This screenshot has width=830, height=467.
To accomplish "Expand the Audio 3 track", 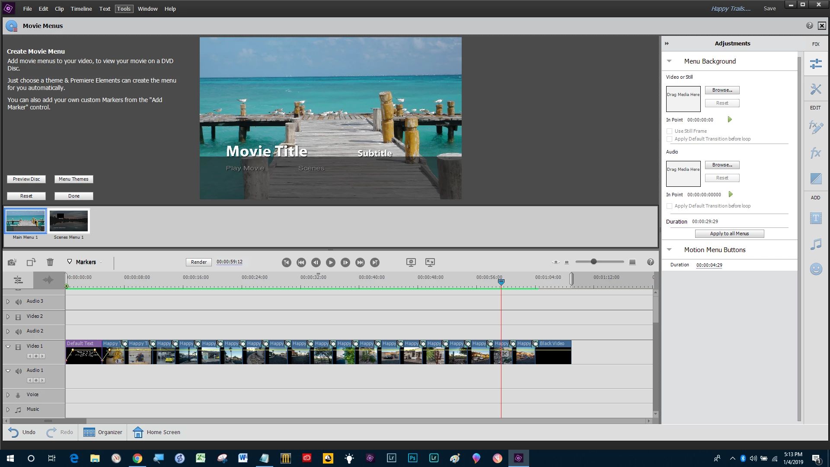I will coord(8,301).
